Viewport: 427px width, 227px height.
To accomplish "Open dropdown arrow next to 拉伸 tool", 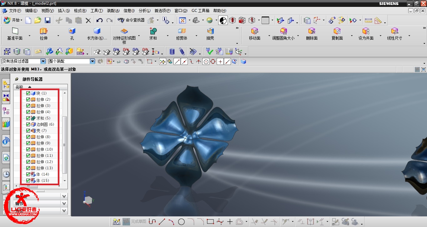I will [x=58, y=36].
